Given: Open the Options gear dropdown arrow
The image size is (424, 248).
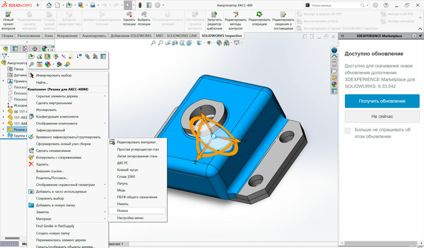Looking at the screenshot, I should [163, 5].
